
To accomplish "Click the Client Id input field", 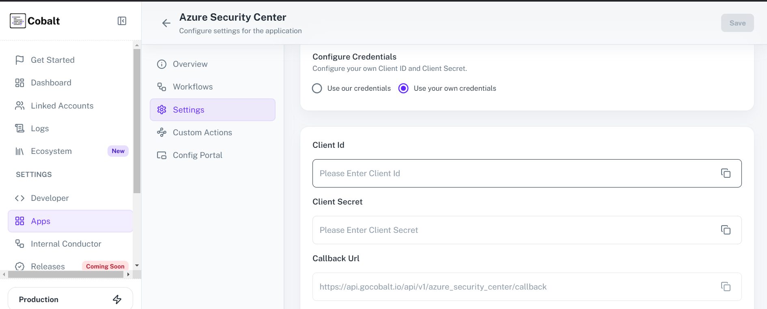I will point(527,173).
